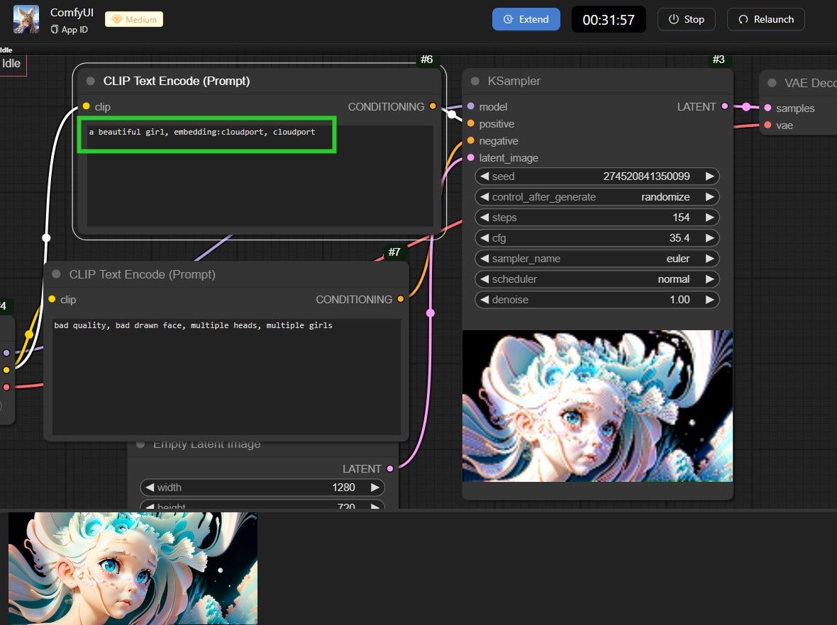Screen dimensions: 837x625
Task: Collapse the Empty Latent Image node
Action: coord(140,444)
